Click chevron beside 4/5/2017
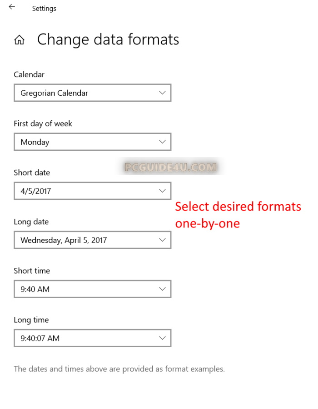 tap(163, 191)
